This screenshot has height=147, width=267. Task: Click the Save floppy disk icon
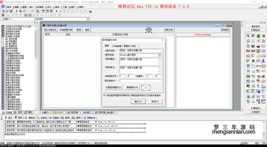click(11, 11)
